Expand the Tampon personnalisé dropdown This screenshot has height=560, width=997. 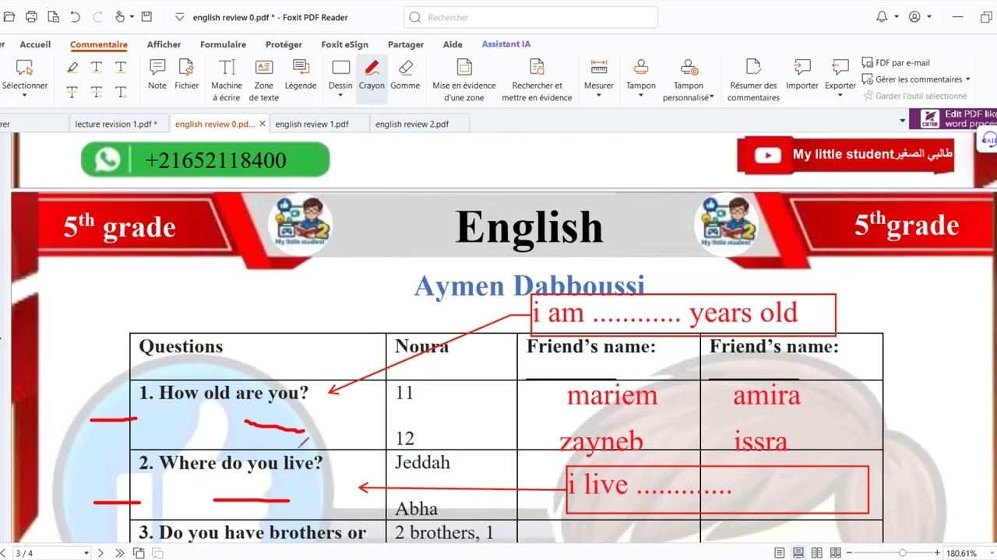pos(712,97)
